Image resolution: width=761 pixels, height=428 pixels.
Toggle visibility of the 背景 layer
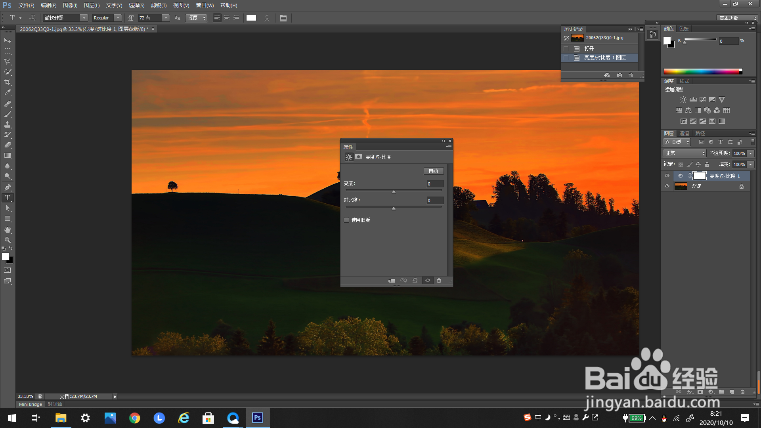(667, 186)
